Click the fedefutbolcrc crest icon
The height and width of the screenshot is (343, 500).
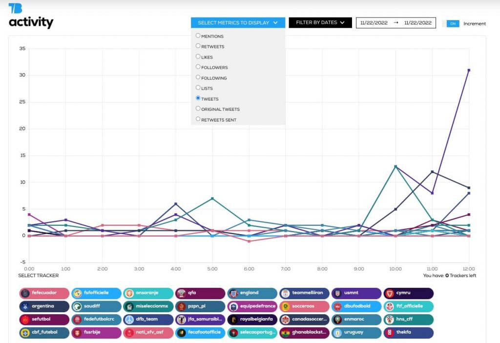tap(77, 320)
